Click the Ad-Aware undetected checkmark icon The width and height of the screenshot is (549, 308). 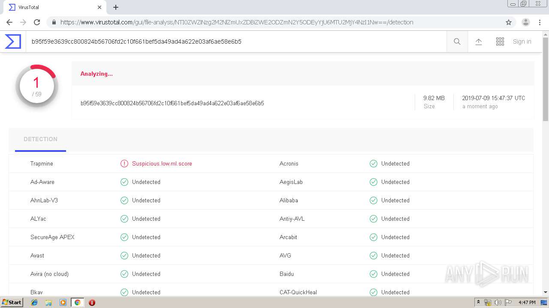click(x=124, y=182)
